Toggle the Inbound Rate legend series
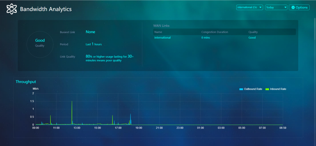Image resolution: width=316 pixels, height=146 pixels. 278,89
